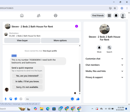Click the listing thumbnail in the right panel
130x112 pixels.
(105, 29)
